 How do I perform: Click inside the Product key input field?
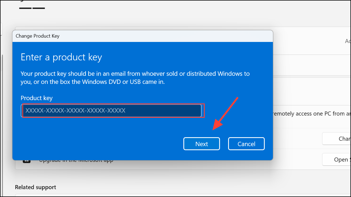tap(113, 110)
